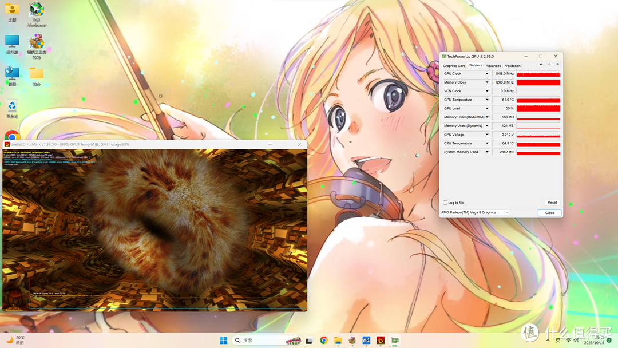Screen dimensions: 618x348
Task: Open the AIDA64 taskbar icon
Action: pos(366,340)
